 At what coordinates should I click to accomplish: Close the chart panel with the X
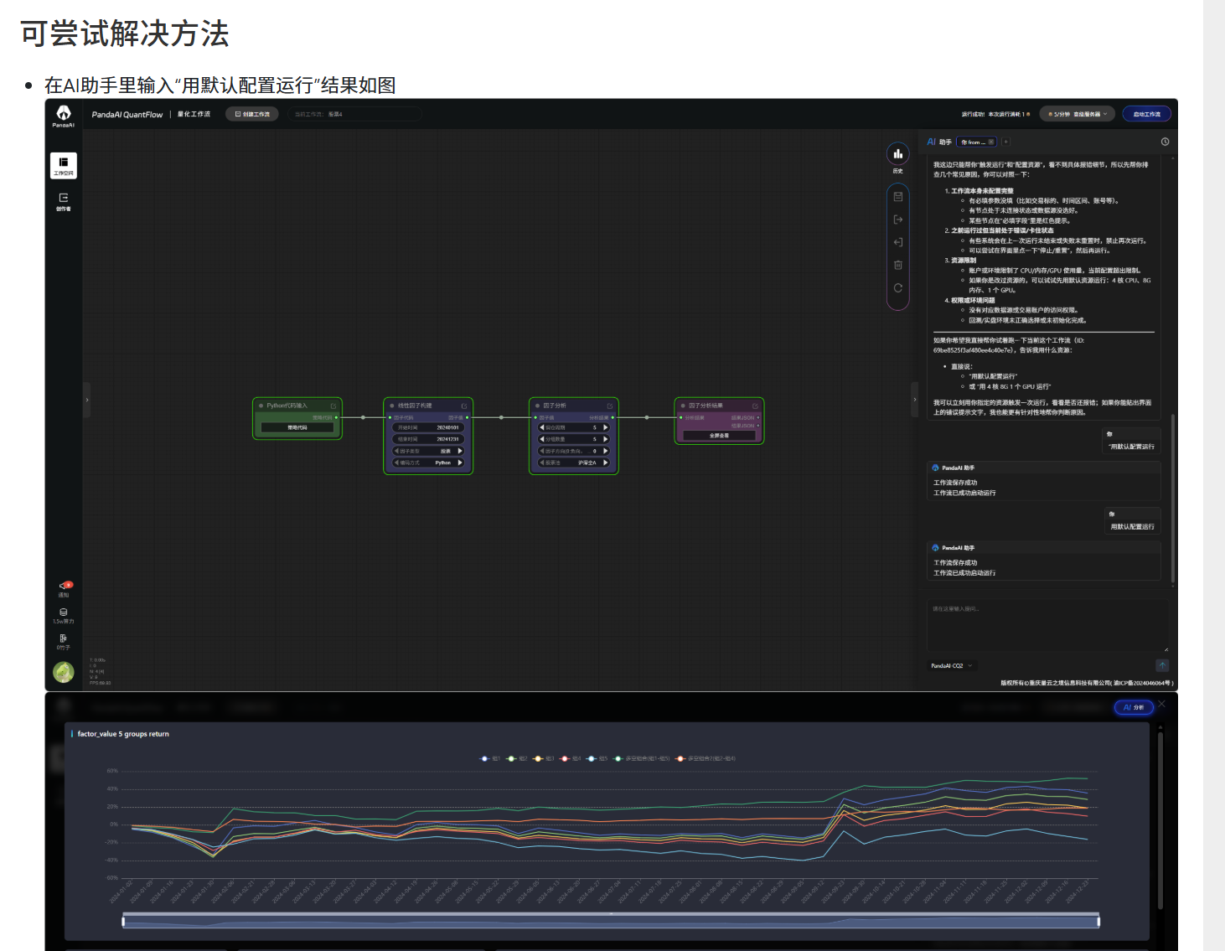pos(1161,704)
